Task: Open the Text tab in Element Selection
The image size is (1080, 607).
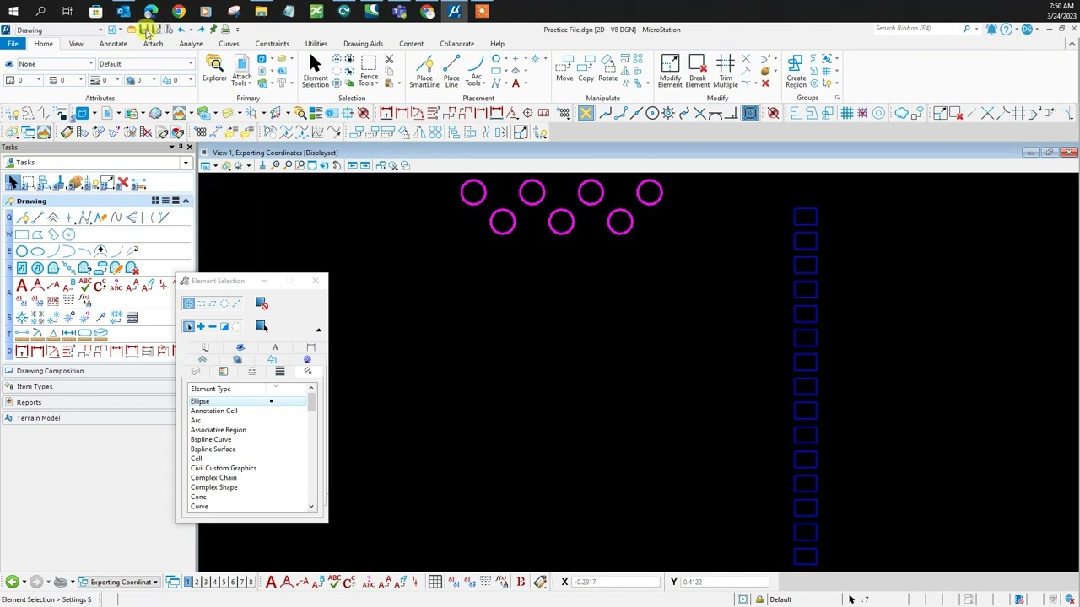Action: point(275,347)
